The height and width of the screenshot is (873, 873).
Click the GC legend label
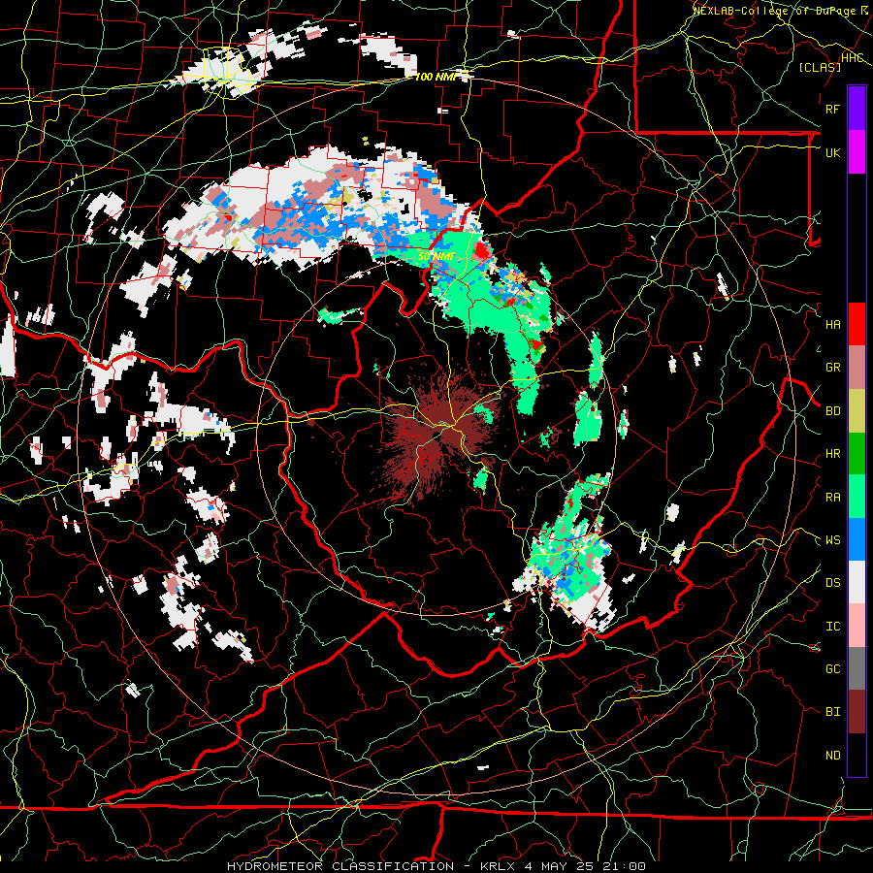(x=832, y=669)
